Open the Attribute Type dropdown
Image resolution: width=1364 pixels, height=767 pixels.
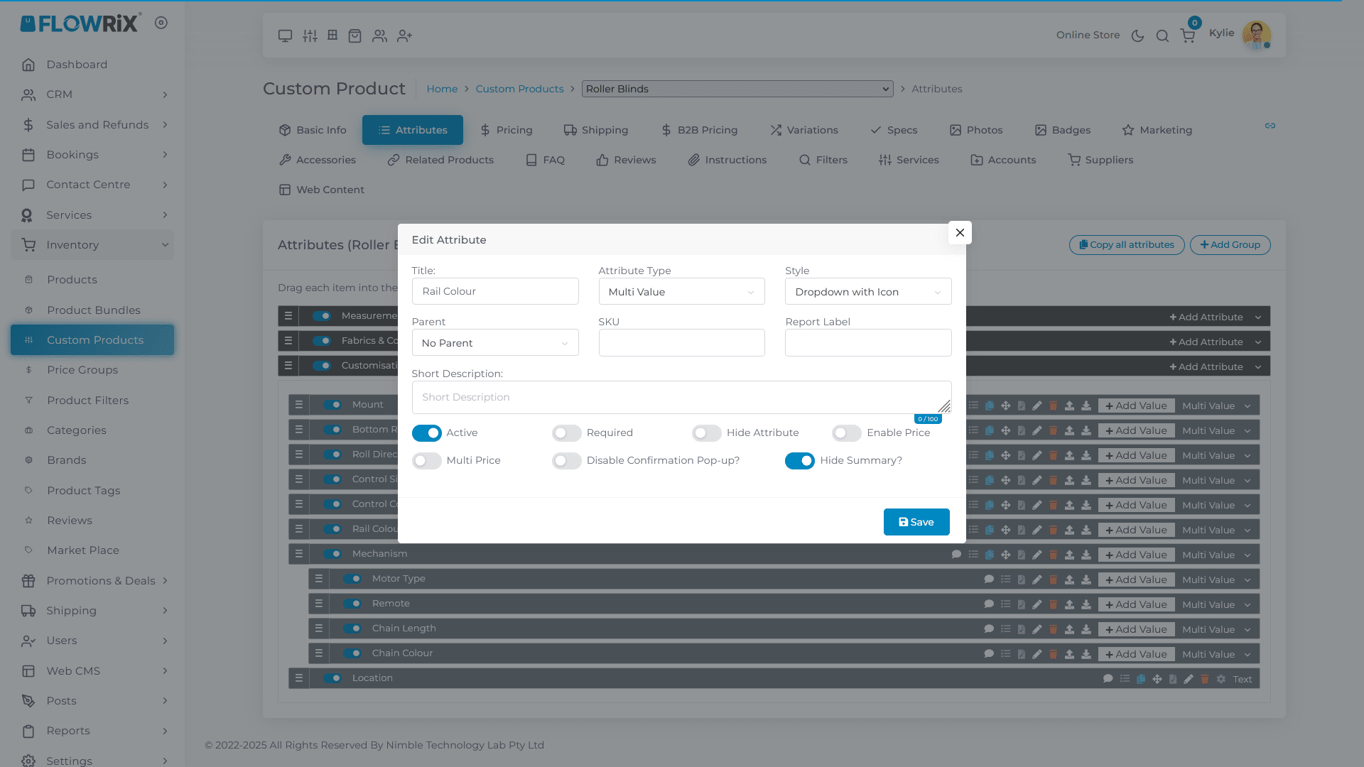pyautogui.click(x=681, y=292)
